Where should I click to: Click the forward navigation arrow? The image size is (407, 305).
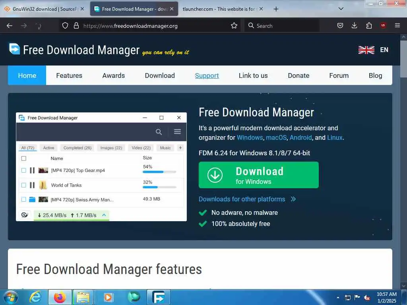[x=24, y=26]
